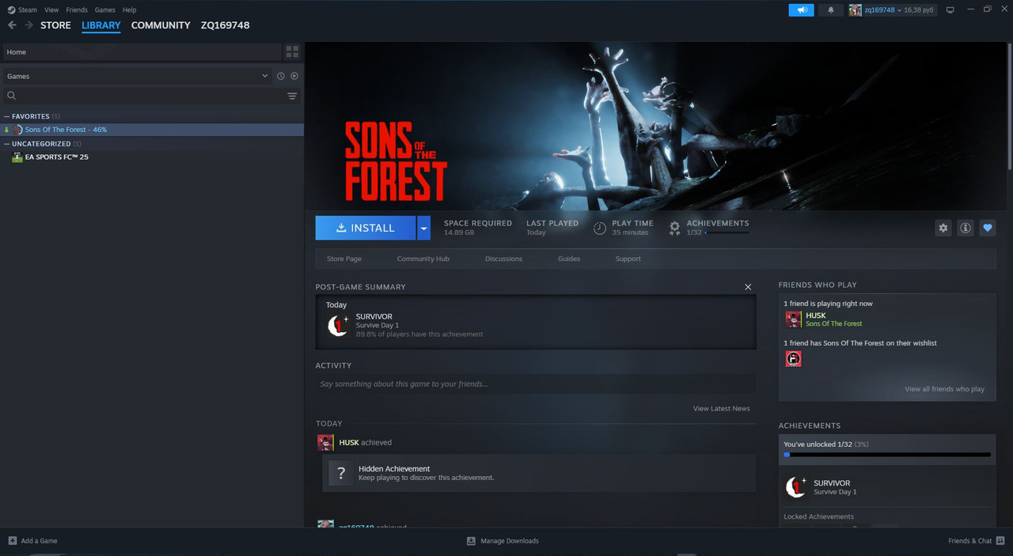
Task: Click the hidden achievement question mark icon
Action: point(341,473)
